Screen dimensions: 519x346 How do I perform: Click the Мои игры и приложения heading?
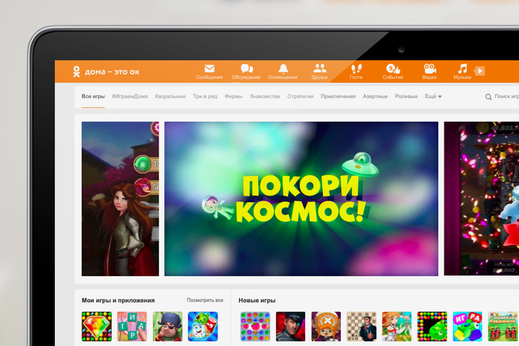(x=118, y=300)
